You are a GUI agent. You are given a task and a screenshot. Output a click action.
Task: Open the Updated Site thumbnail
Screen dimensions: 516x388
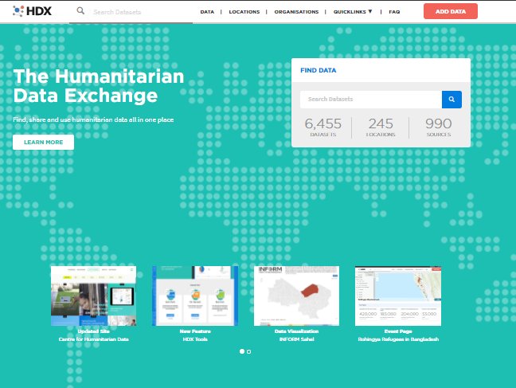pos(93,296)
